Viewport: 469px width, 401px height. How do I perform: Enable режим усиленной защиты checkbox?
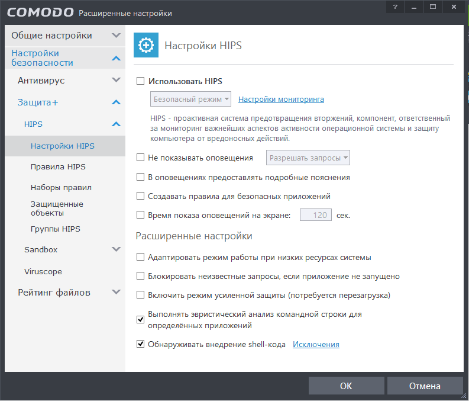[x=140, y=295]
